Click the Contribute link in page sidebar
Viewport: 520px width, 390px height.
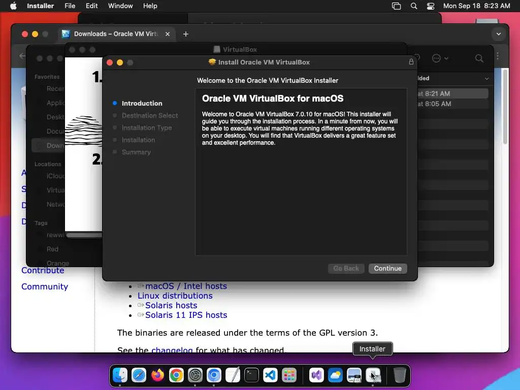[43, 270]
